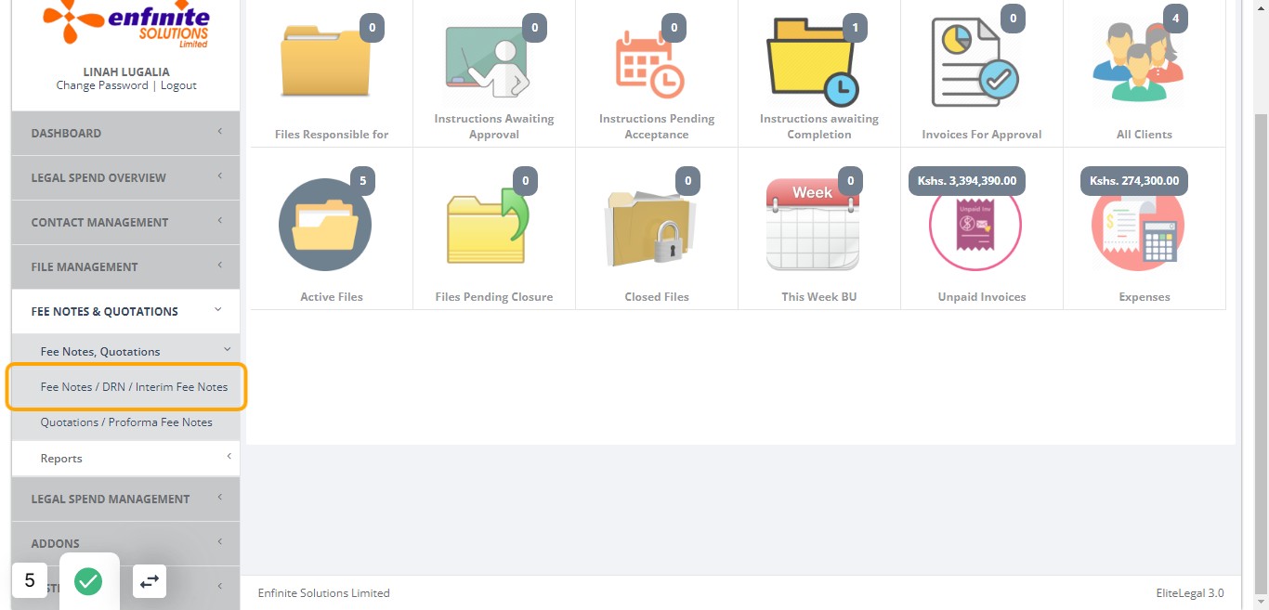1269x610 pixels.
Task: Click the swap arrows icon at bottom
Action: [x=150, y=581]
